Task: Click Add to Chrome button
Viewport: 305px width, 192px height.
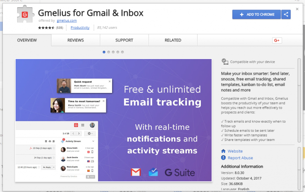Action: (x=257, y=14)
